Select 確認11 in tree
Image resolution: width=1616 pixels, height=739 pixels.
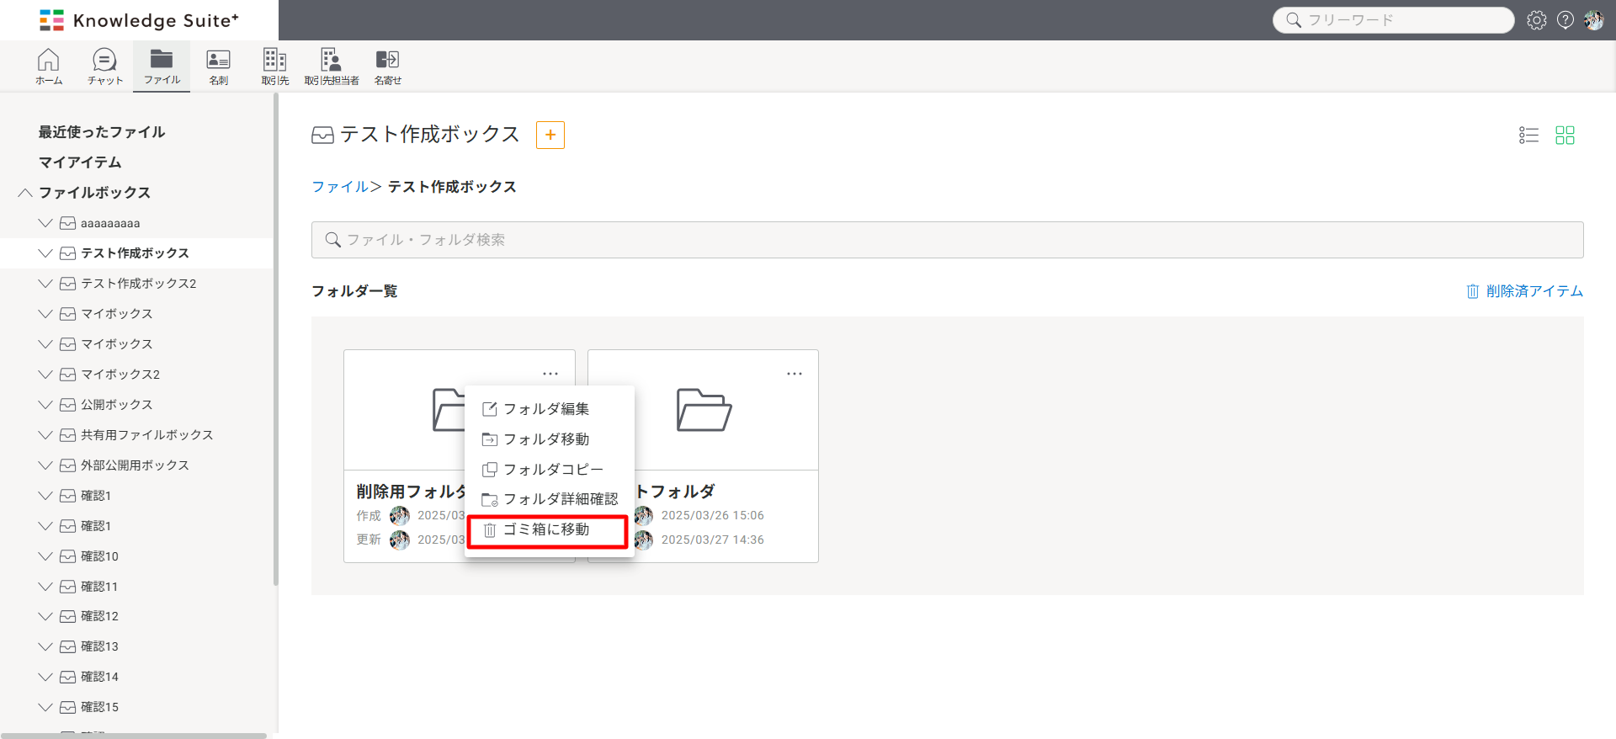(99, 587)
